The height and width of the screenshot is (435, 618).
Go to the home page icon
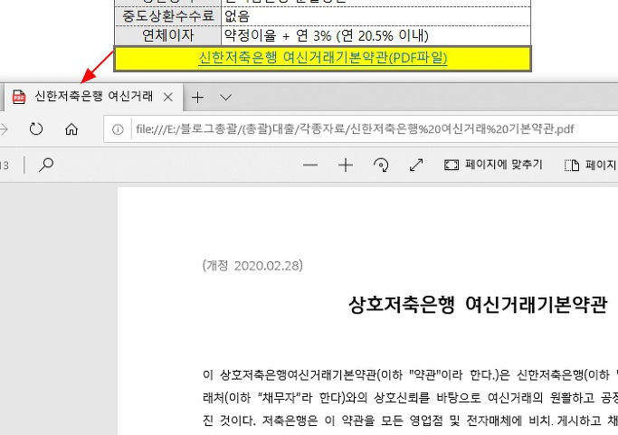(71, 128)
